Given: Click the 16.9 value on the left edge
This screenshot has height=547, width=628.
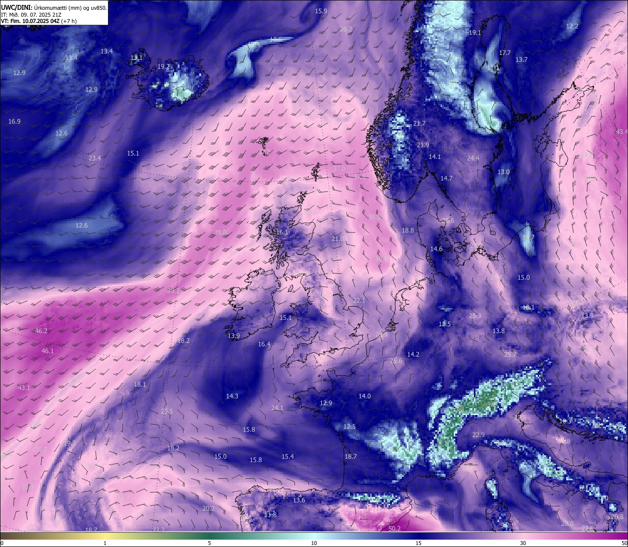Looking at the screenshot, I should (x=14, y=121).
